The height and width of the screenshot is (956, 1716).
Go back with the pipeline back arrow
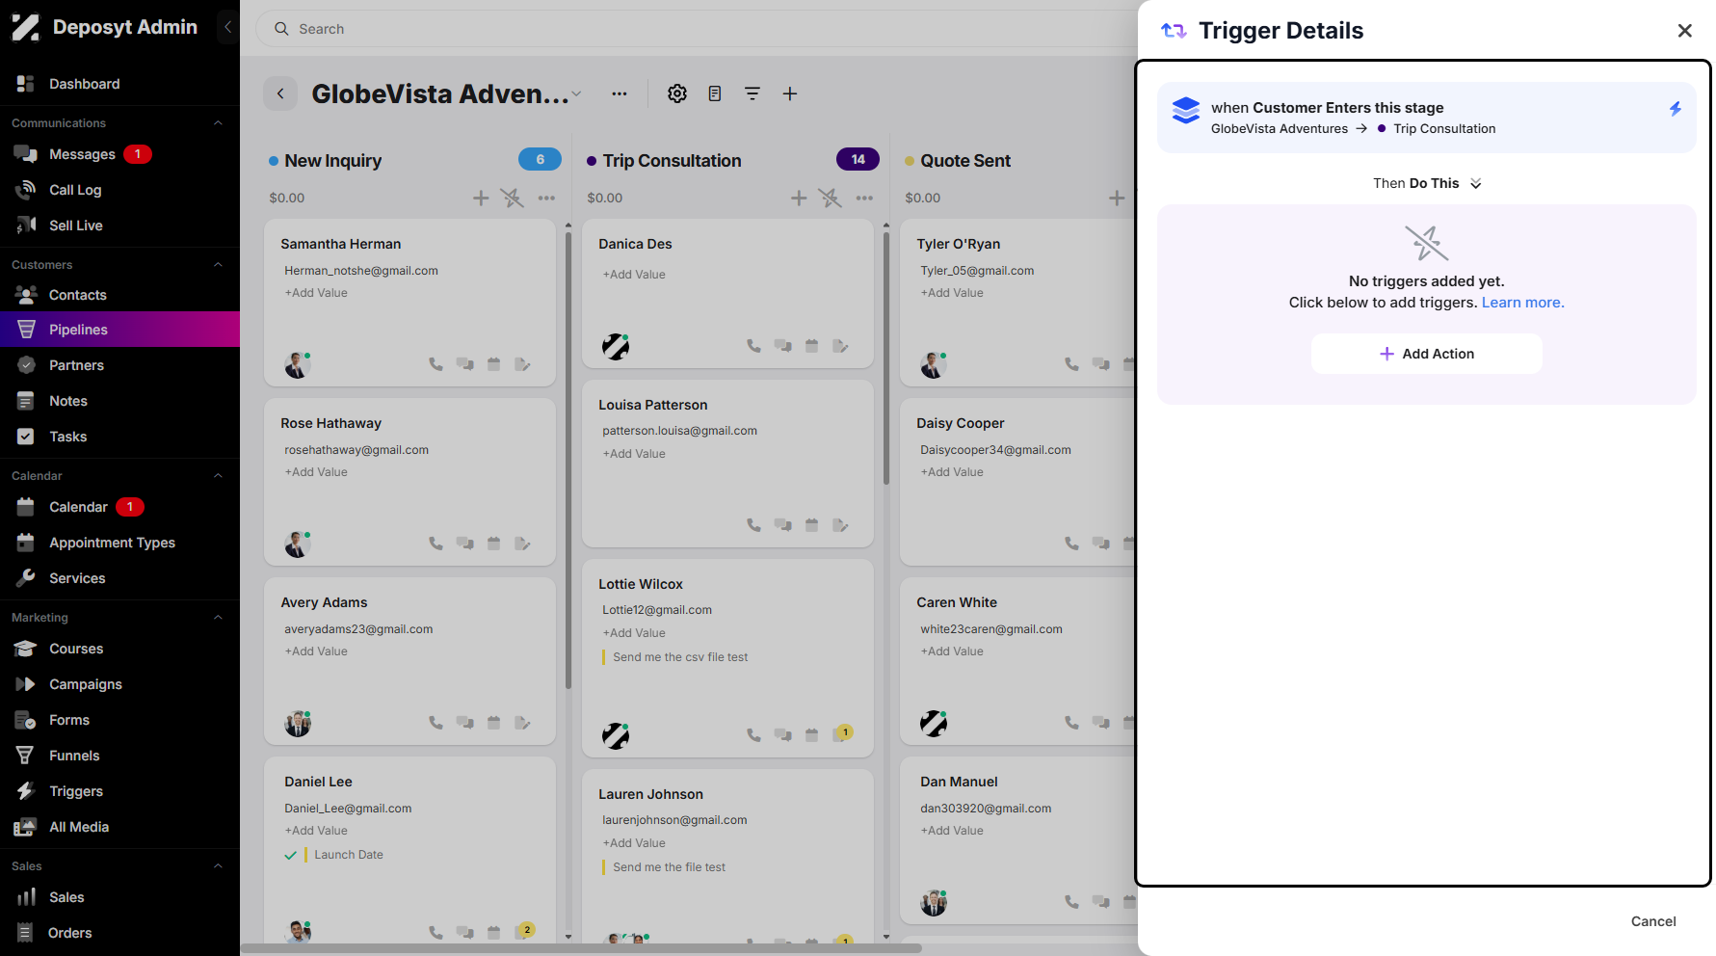click(280, 93)
